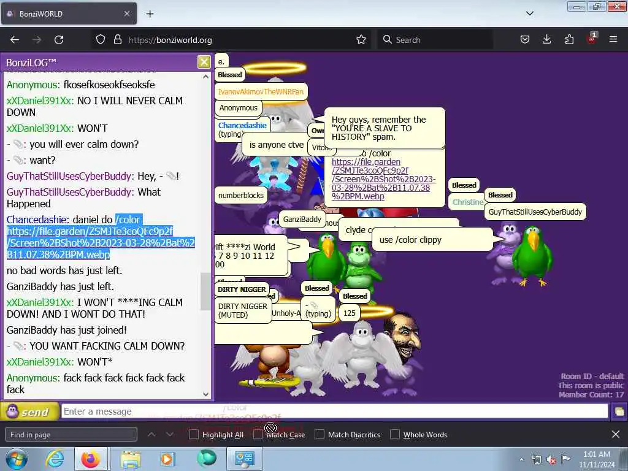View site info via the padlock icon

tap(117, 40)
